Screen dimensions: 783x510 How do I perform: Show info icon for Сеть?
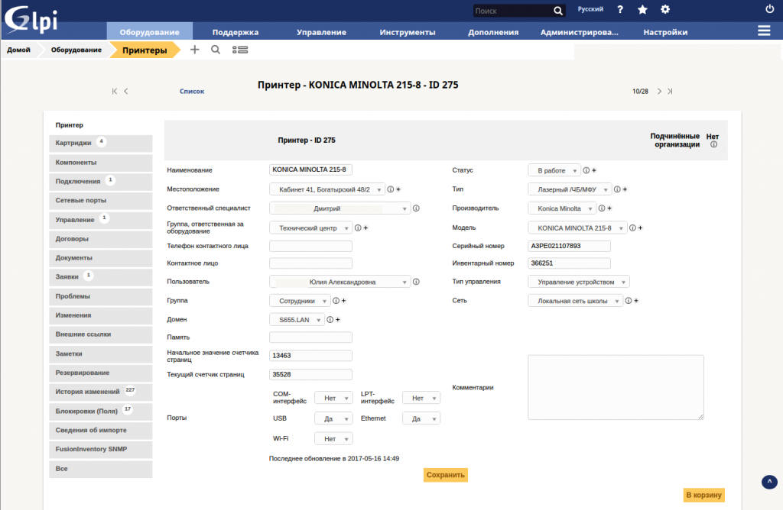pos(629,301)
